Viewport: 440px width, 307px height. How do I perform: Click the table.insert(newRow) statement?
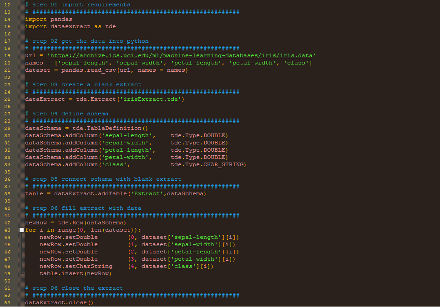click(75, 273)
